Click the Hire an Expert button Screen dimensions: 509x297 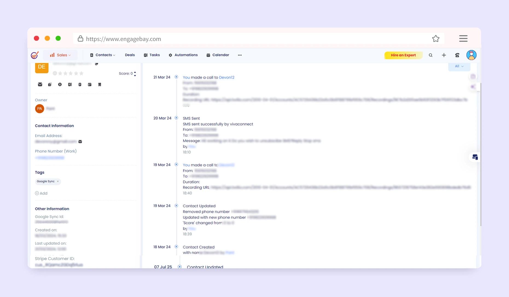tap(403, 55)
